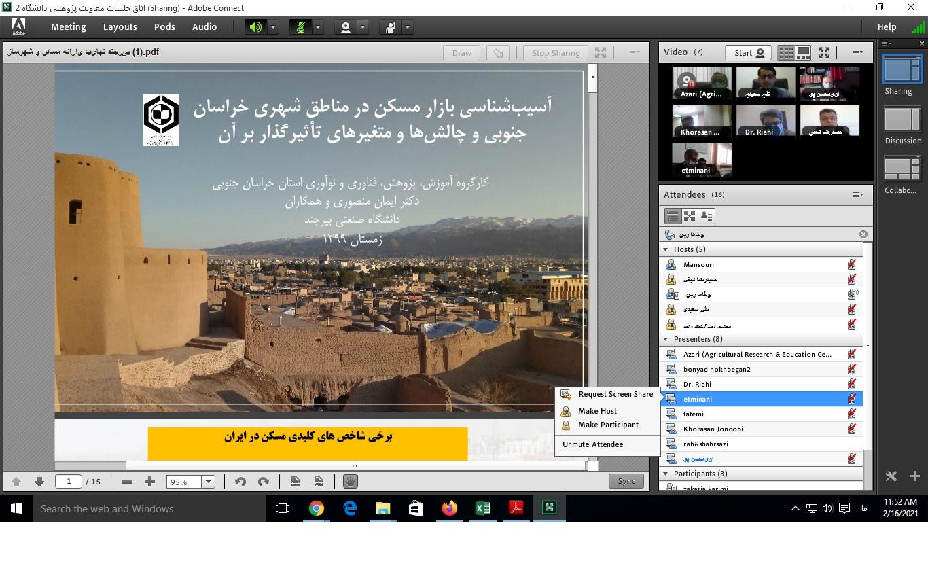Screen dimensions: 928x585
Task: Open microphone options dropdown arrow
Action: coord(317,27)
